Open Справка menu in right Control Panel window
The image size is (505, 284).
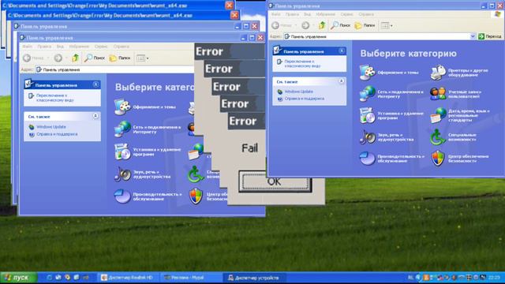(x=366, y=14)
